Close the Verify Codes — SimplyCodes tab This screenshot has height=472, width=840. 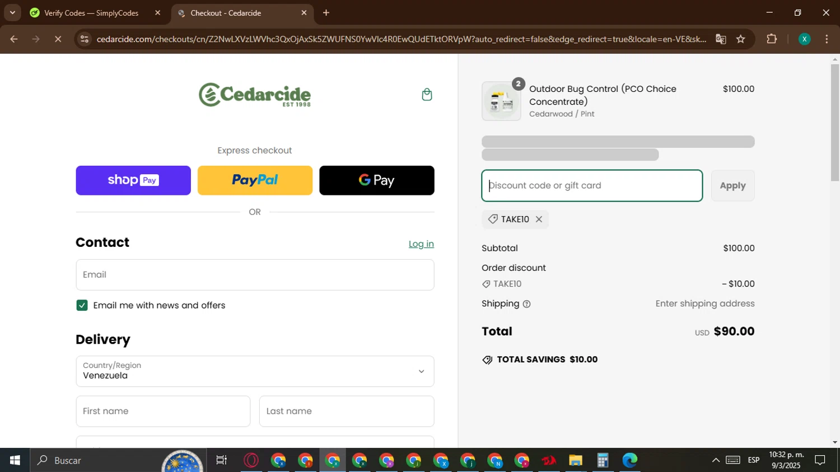pos(157,13)
